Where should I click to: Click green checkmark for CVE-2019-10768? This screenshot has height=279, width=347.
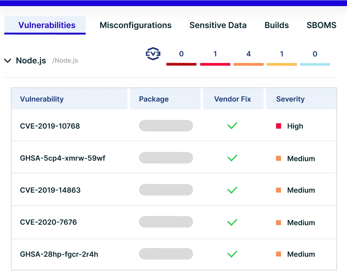click(x=232, y=126)
